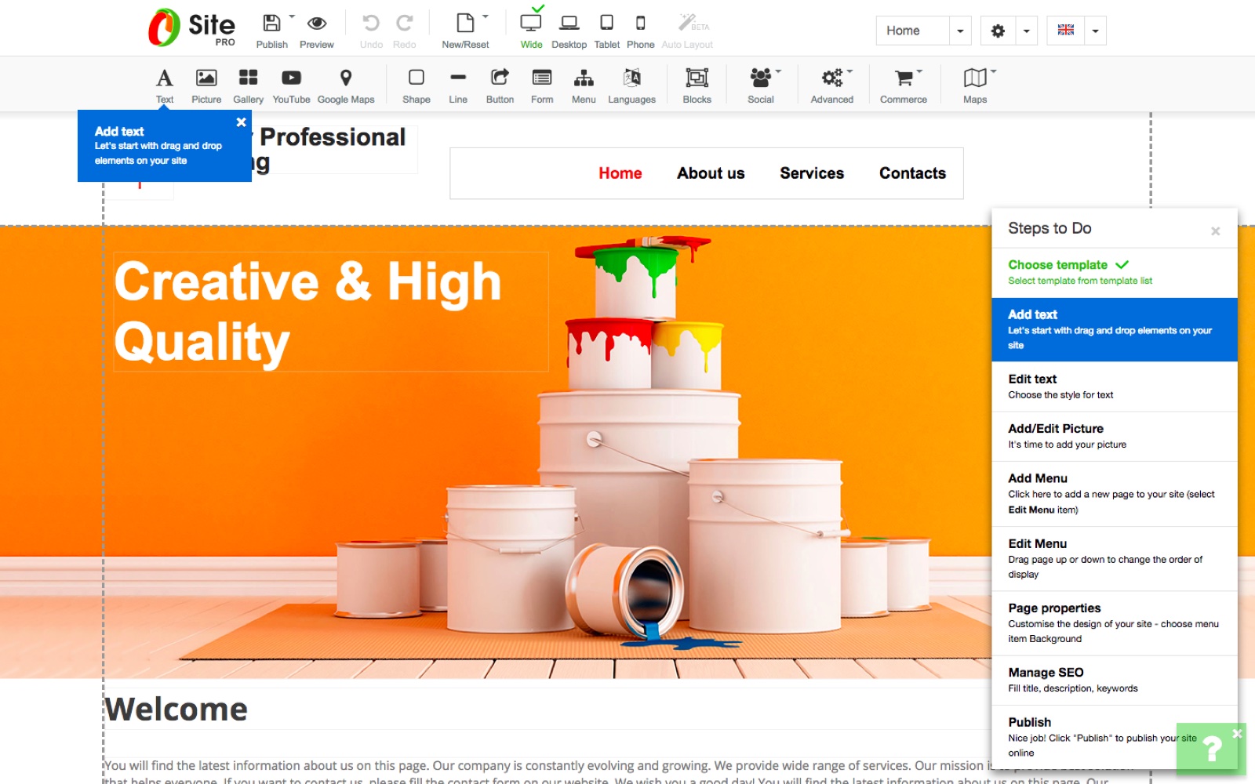Image resolution: width=1255 pixels, height=784 pixels.
Task: Expand the language flag dropdown
Action: (1095, 31)
